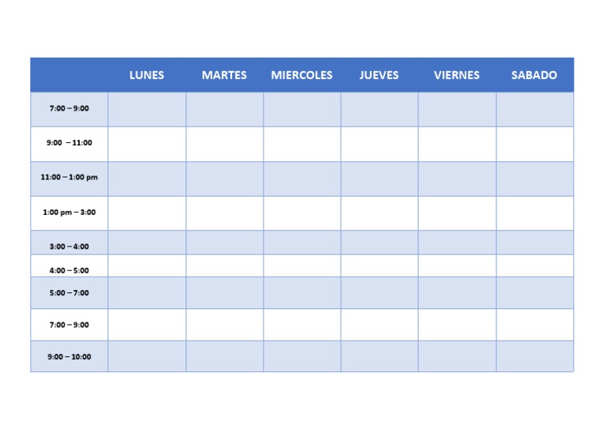The image size is (606, 429).
Task: Click the 1:00 pm – 3:00 time label
Action: point(69,213)
